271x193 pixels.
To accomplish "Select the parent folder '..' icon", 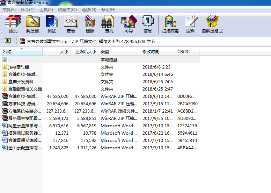I will (5, 60).
